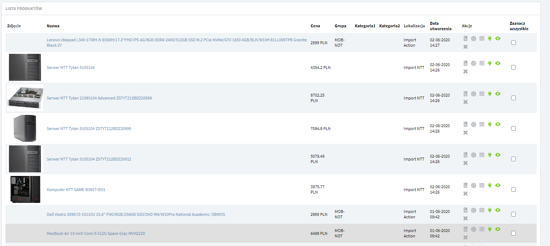Select checkbox for Serwer ZSTYT212BDZ20012 row
This screenshot has height=246, width=550.
click(x=513, y=159)
